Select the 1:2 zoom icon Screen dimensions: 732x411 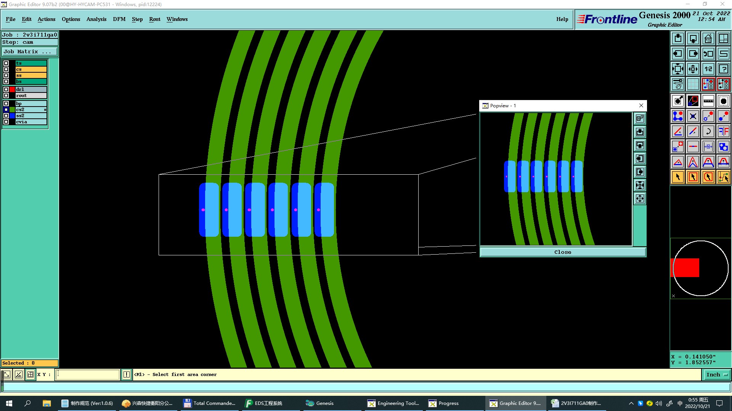point(708,69)
